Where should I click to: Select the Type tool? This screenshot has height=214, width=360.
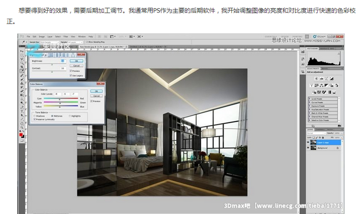[x=22, y=109]
